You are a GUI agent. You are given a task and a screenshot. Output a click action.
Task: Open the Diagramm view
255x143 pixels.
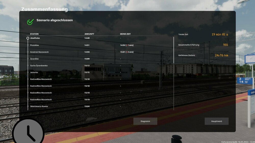145,121
